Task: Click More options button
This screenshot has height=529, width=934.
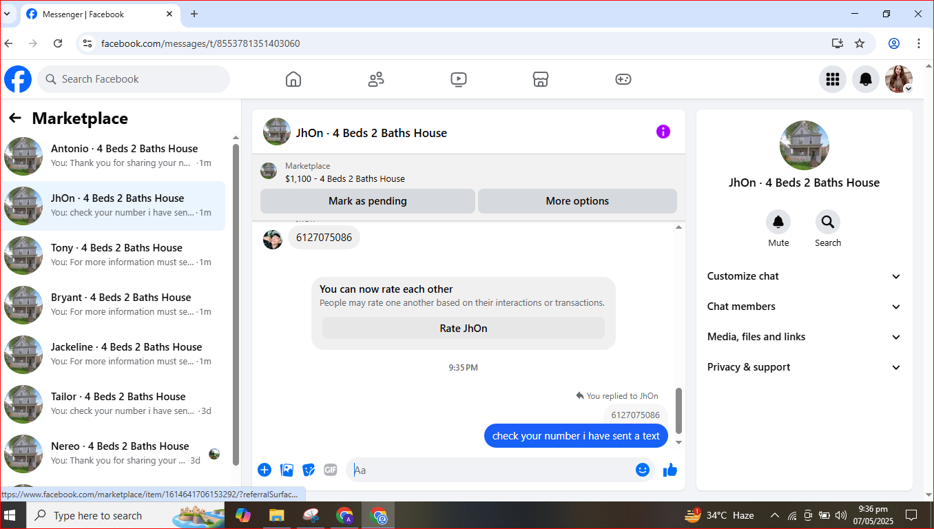Action: (577, 201)
